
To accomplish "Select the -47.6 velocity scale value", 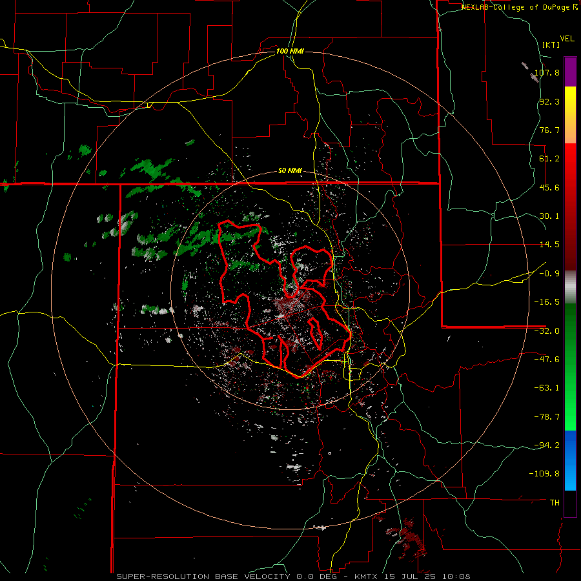I will click(547, 360).
